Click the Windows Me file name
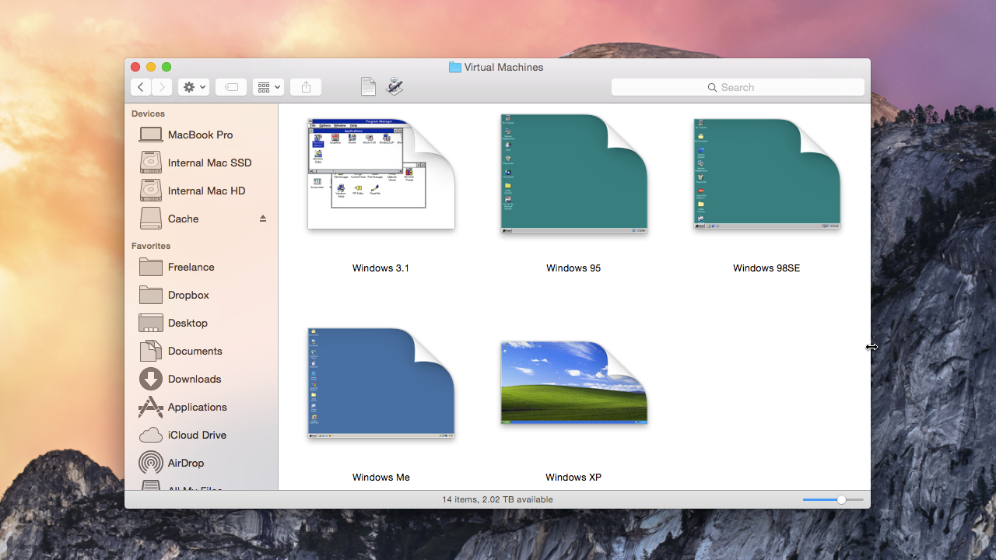Screen dimensions: 996x560 click(x=381, y=478)
